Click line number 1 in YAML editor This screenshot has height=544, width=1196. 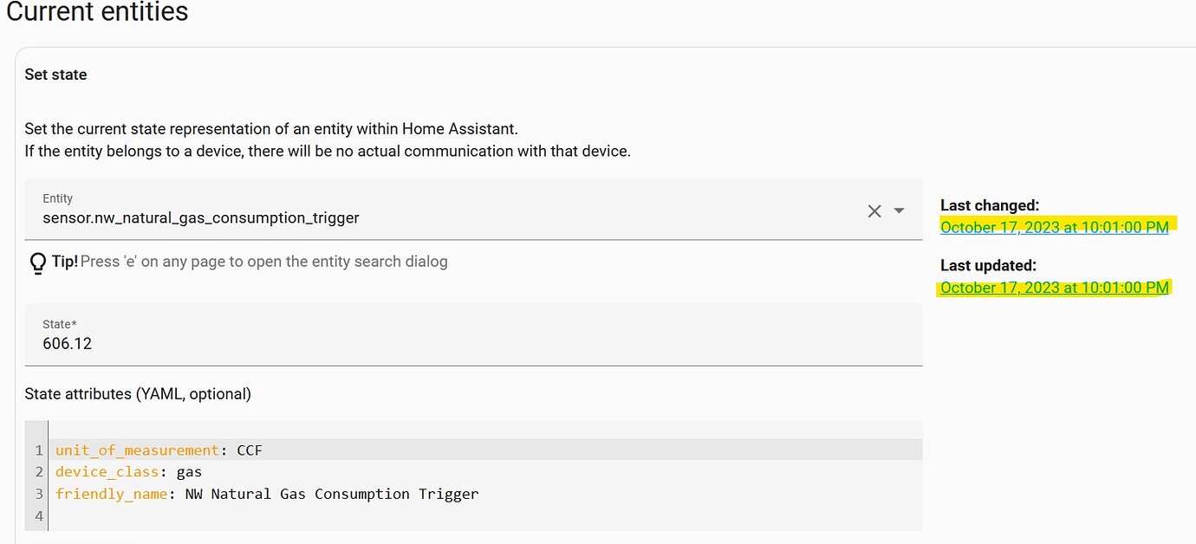(38, 450)
